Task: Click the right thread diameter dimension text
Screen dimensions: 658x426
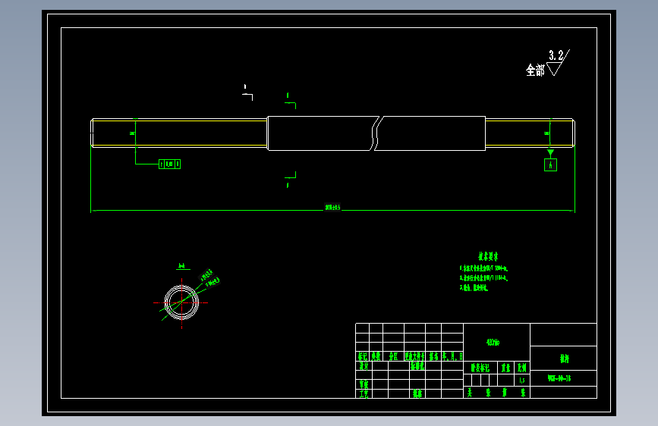Action: tap(546, 133)
